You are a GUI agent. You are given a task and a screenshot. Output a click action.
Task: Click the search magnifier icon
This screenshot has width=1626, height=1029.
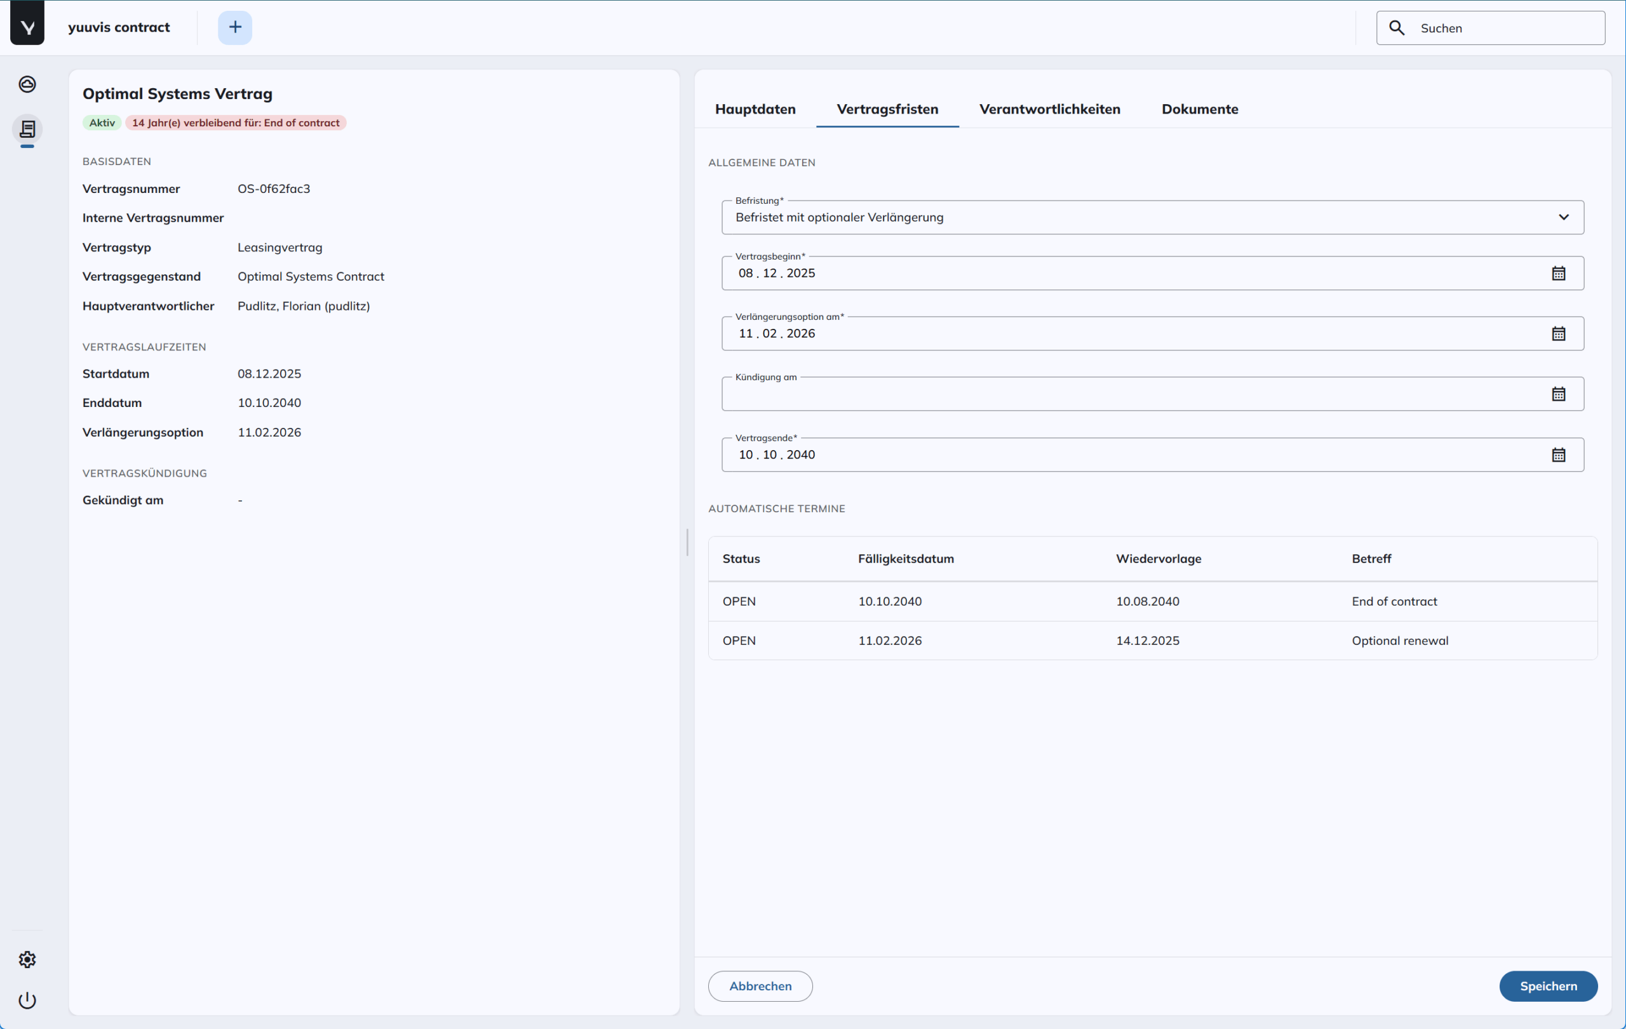coord(1397,28)
